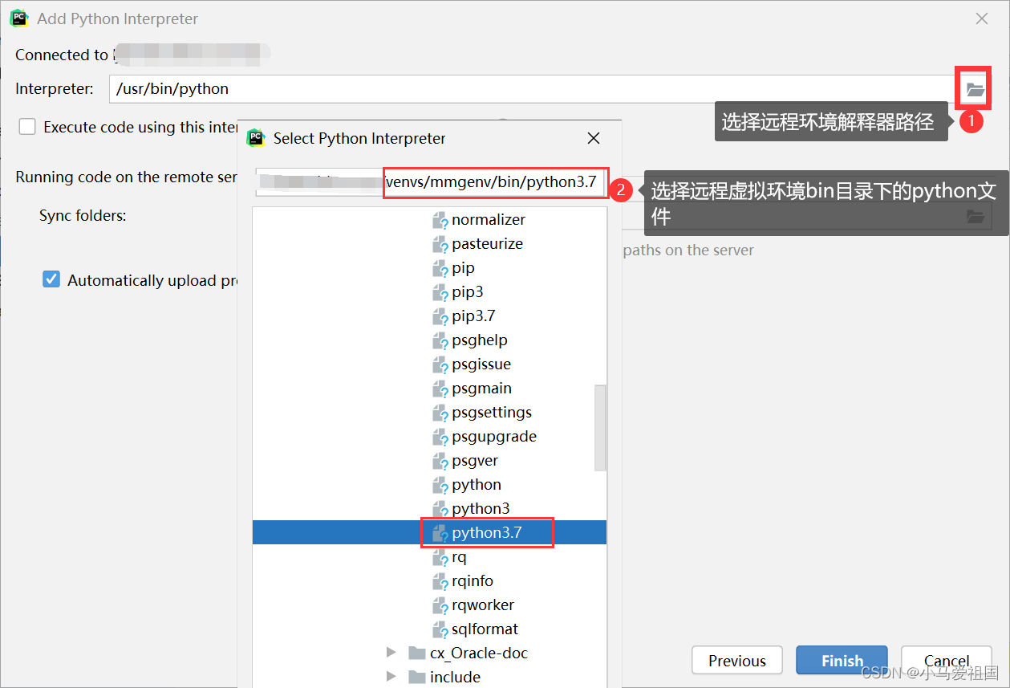Click the Cancel button
This screenshot has height=688, width=1010.
947,661
